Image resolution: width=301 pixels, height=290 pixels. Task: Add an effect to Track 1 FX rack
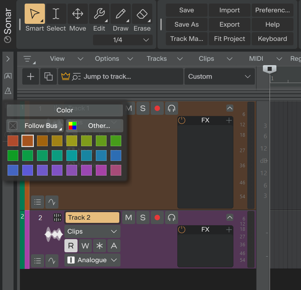click(x=229, y=120)
